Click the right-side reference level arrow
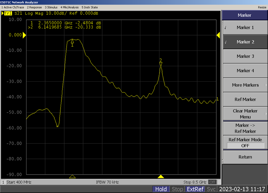 [x=218, y=35]
